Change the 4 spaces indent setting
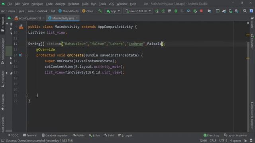The width and height of the screenshot is (255, 143). (235, 140)
